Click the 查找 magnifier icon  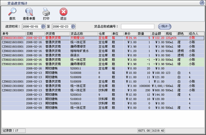[12, 12]
